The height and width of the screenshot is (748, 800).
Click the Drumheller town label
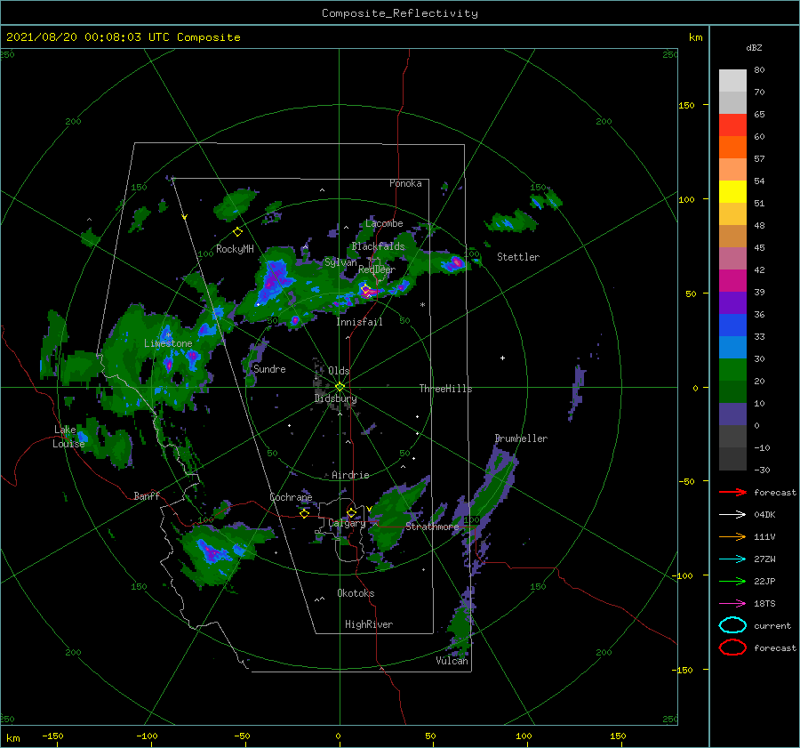(x=521, y=438)
